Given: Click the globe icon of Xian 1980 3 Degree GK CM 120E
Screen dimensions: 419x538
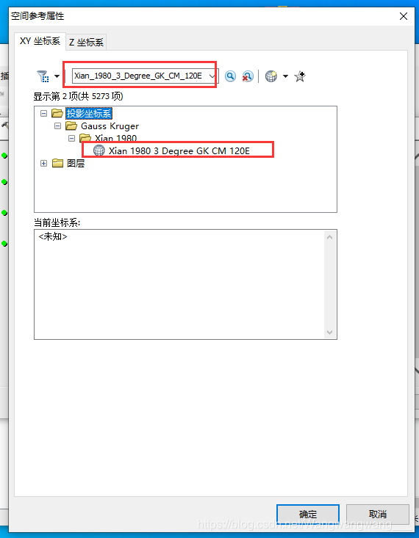Looking at the screenshot, I should point(99,150).
